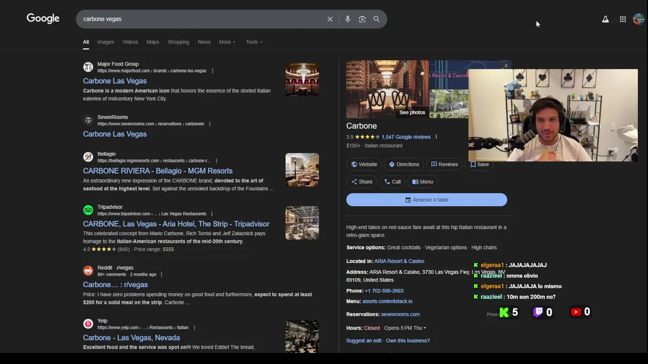Share the Carbone listing
This screenshot has width=648, height=364.
point(362,181)
